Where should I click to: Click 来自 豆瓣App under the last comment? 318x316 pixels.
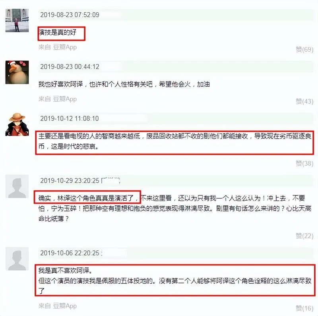(x=58, y=306)
